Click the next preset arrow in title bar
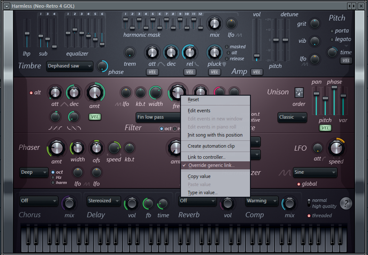This screenshot has height=255, width=368. pos(354,6)
